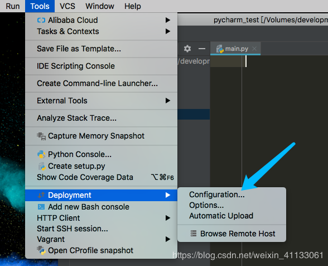Close the main.py tab
The image size is (328, 266).
tap(254, 49)
